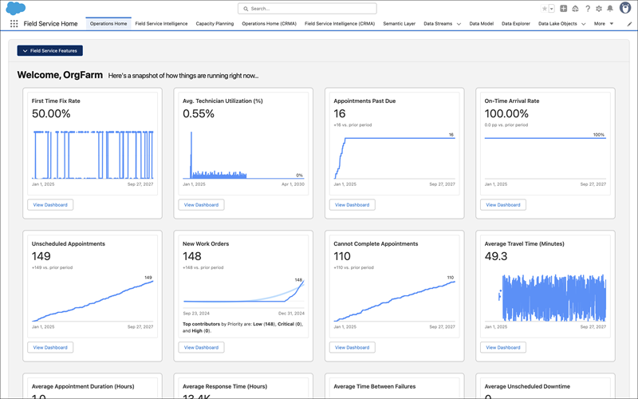638x399 pixels.
Task: Click the user profile avatar
Action: (x=624, y=8)
